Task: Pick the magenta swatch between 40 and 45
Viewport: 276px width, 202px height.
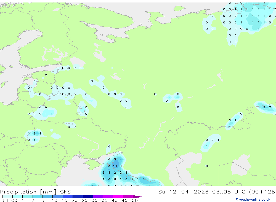Action: 118,196
